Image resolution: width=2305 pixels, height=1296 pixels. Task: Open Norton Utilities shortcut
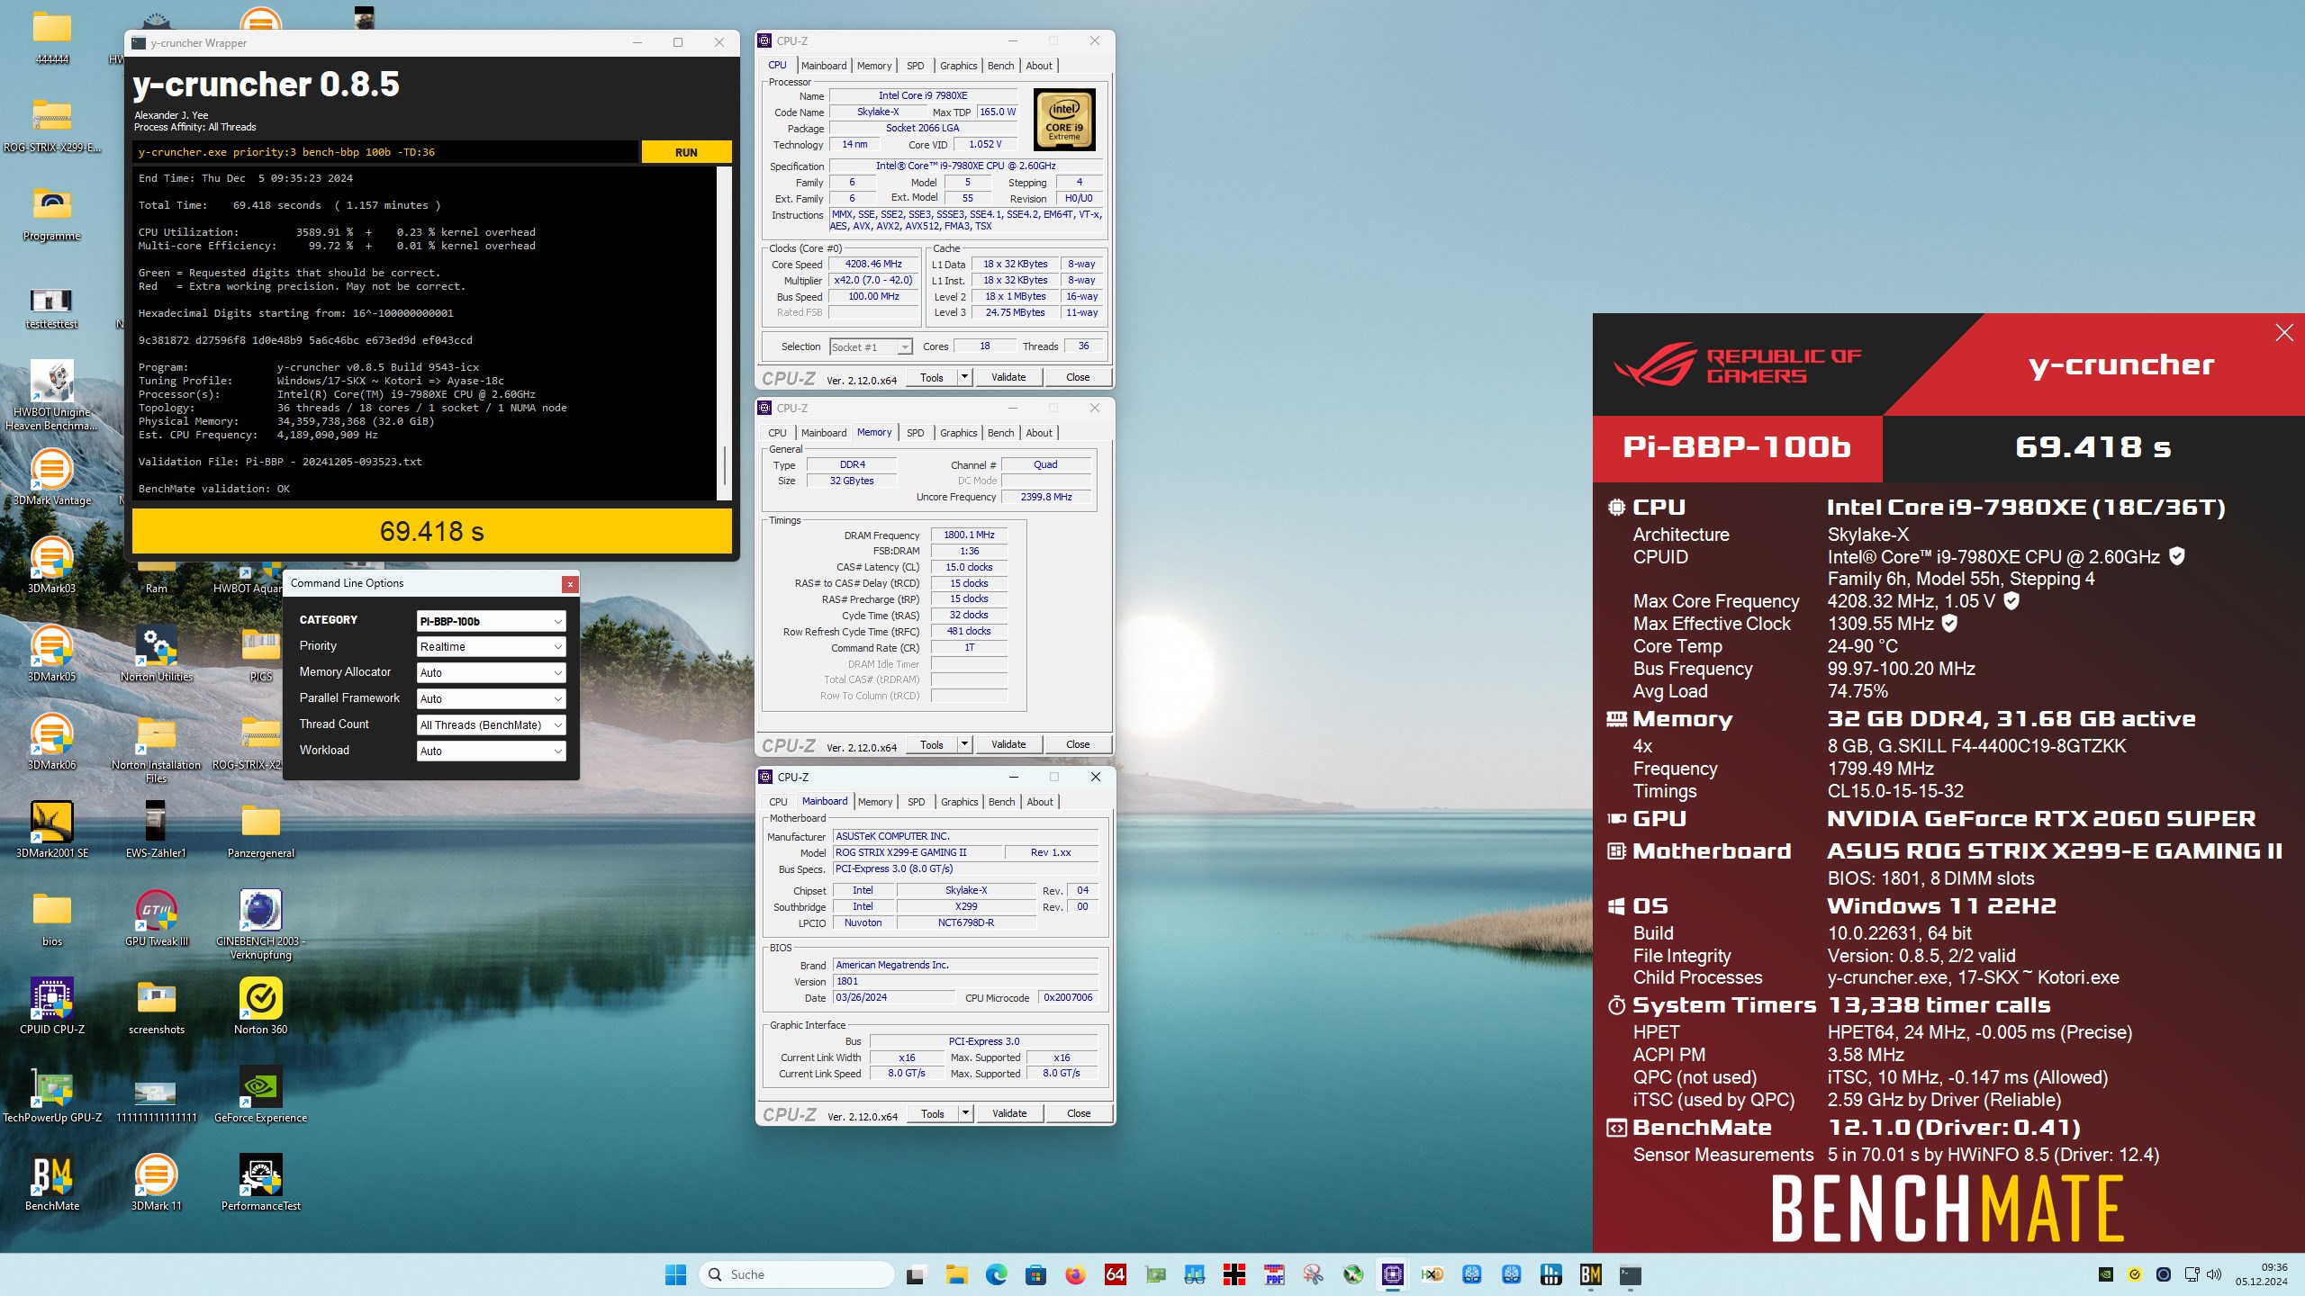click(x=156, y=654)
